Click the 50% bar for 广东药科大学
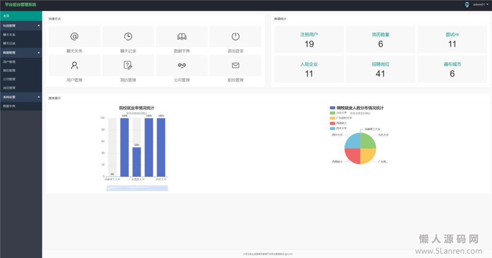Viewport: 492px width, 258px height. pos(137,162)
